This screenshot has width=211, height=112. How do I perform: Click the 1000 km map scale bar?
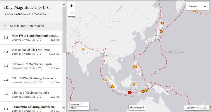click(x=76, y=105)
